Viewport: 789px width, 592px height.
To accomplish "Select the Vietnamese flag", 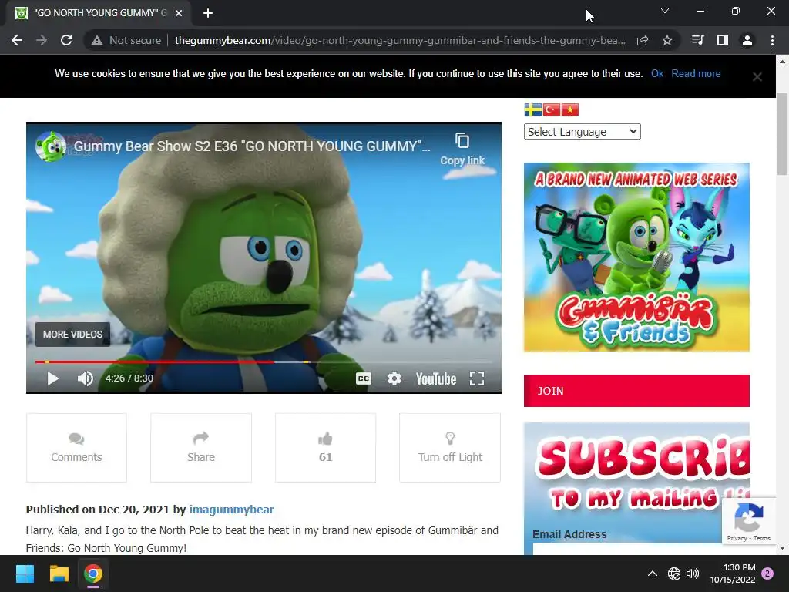I will click(x=570, y=109).
